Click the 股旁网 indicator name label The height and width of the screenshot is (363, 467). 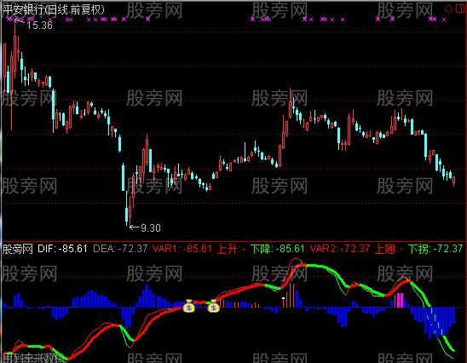(x=18, y=249)
